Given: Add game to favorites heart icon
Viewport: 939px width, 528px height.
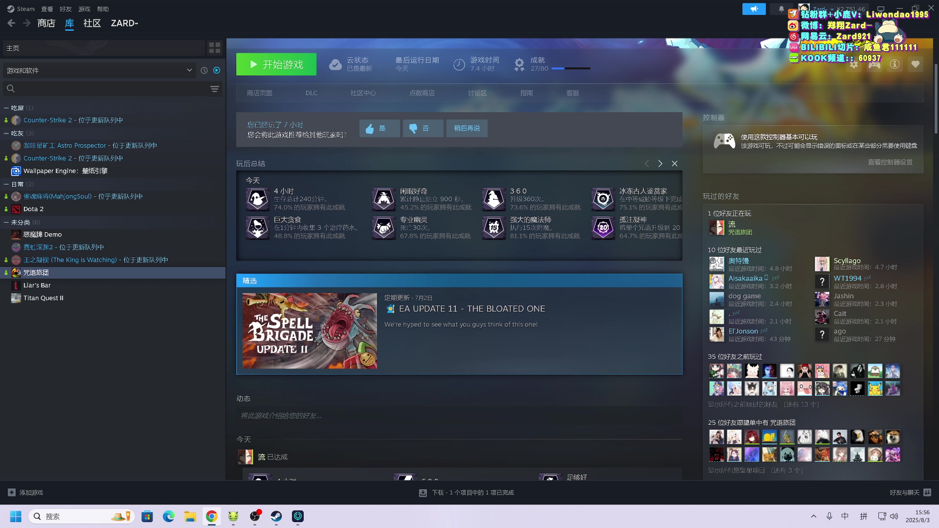Looking at the screenshot, I should tap(915, 65).
